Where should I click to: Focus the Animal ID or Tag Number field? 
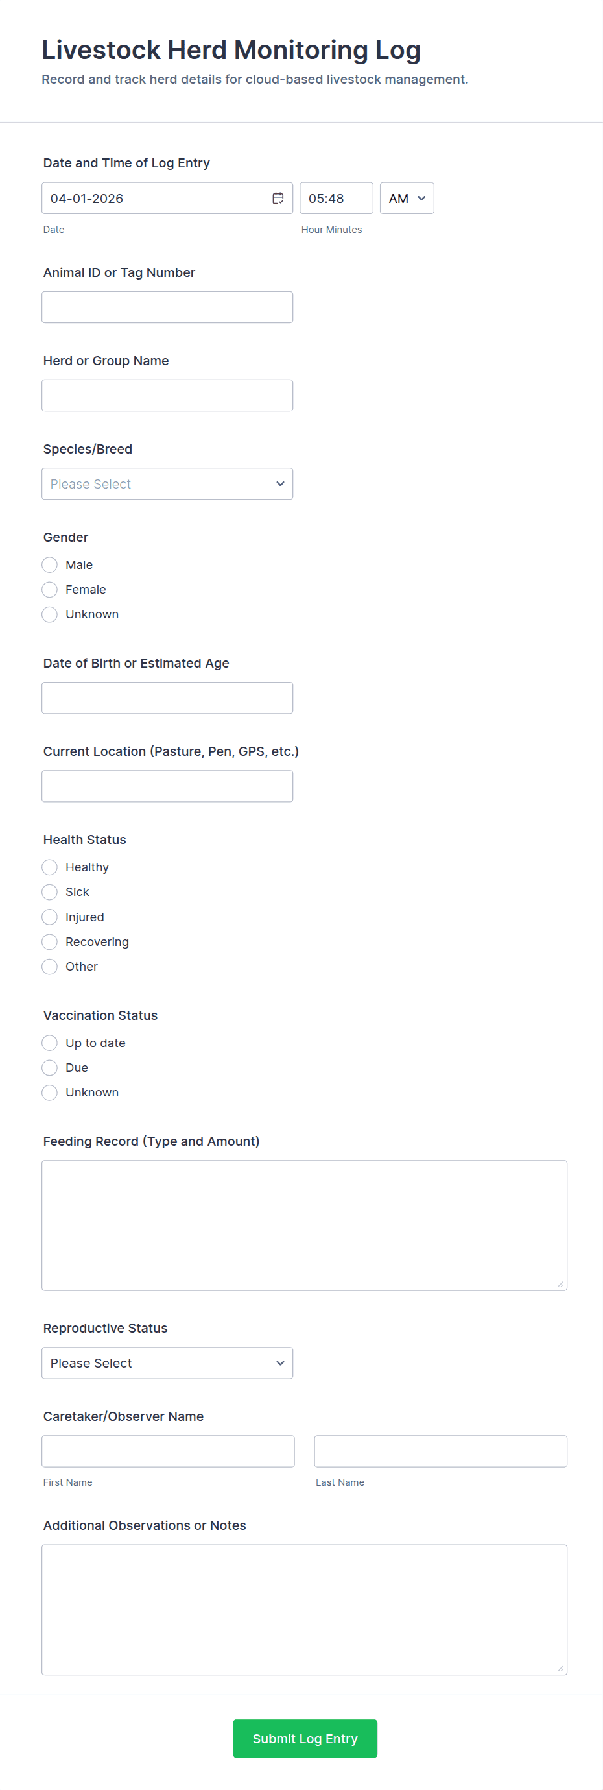click(x=167, y=307)
